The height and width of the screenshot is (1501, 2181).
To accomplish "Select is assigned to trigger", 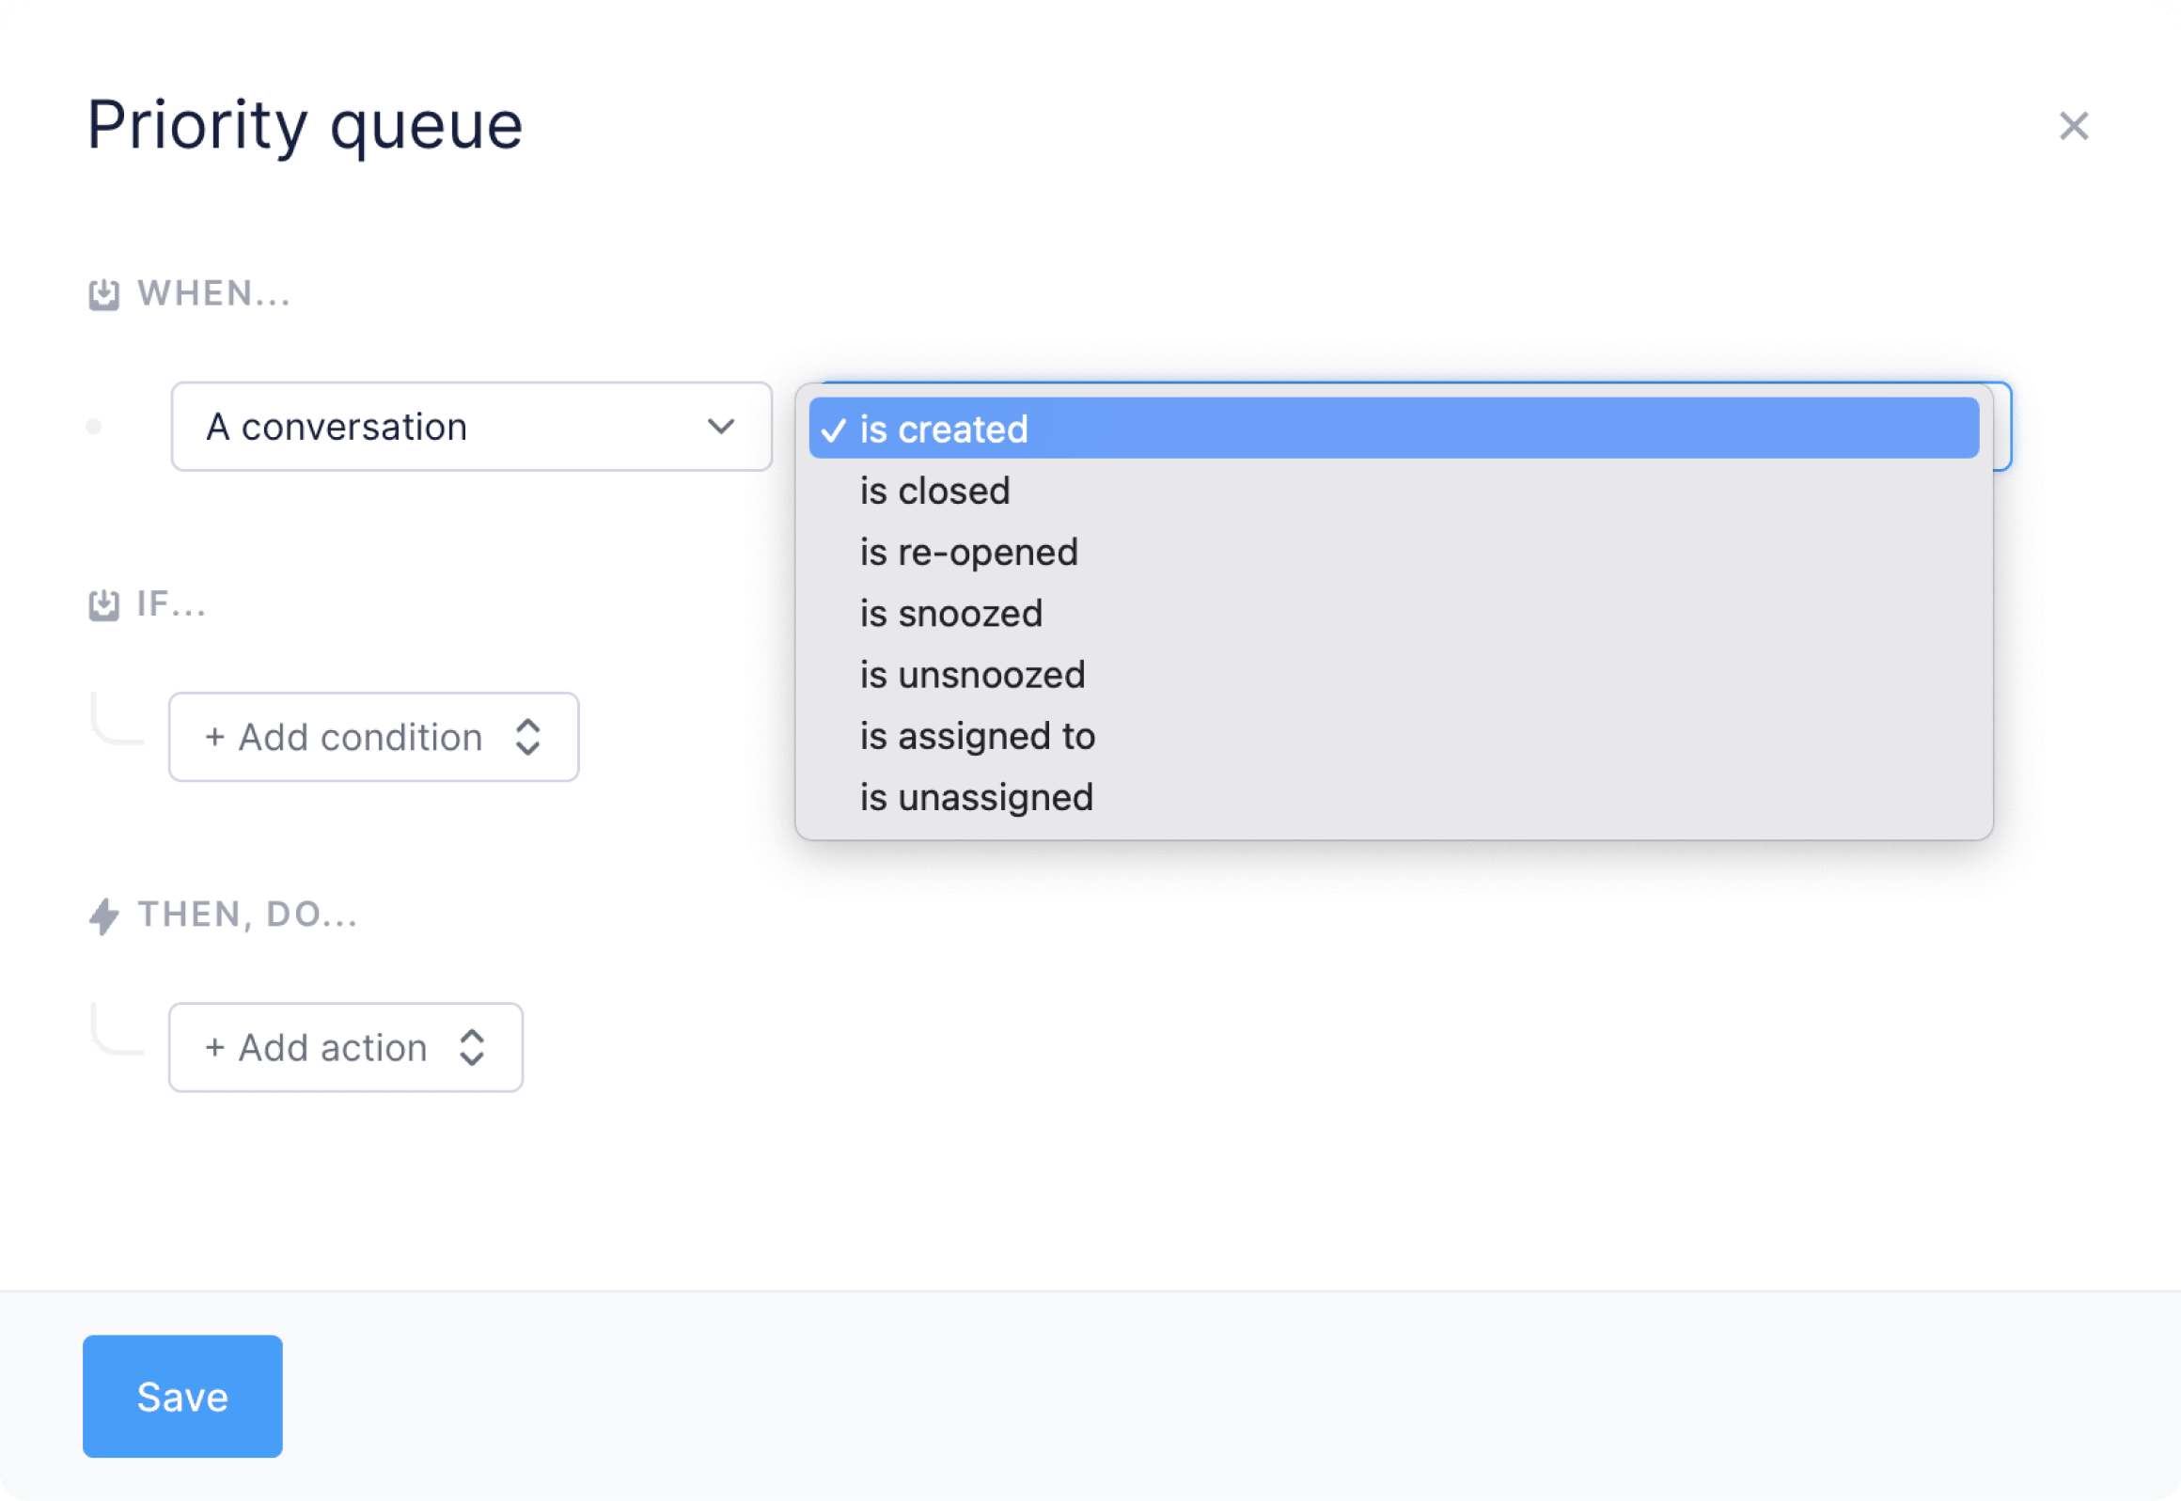I will (1394, 736).
